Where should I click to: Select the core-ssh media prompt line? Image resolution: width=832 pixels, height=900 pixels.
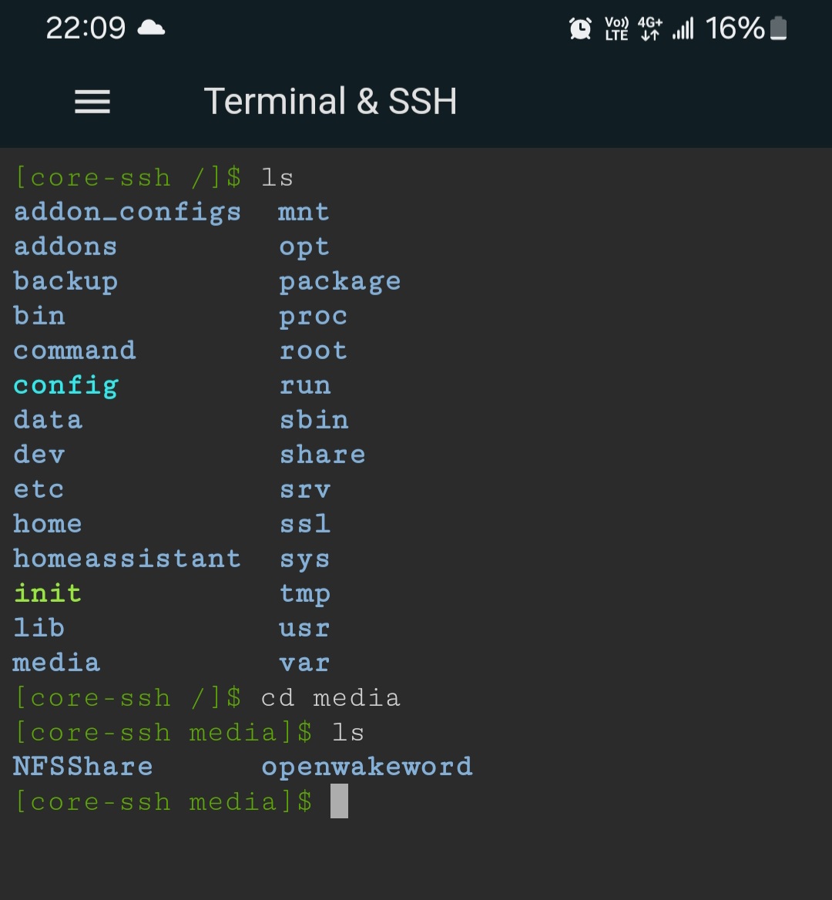point(162,801)
